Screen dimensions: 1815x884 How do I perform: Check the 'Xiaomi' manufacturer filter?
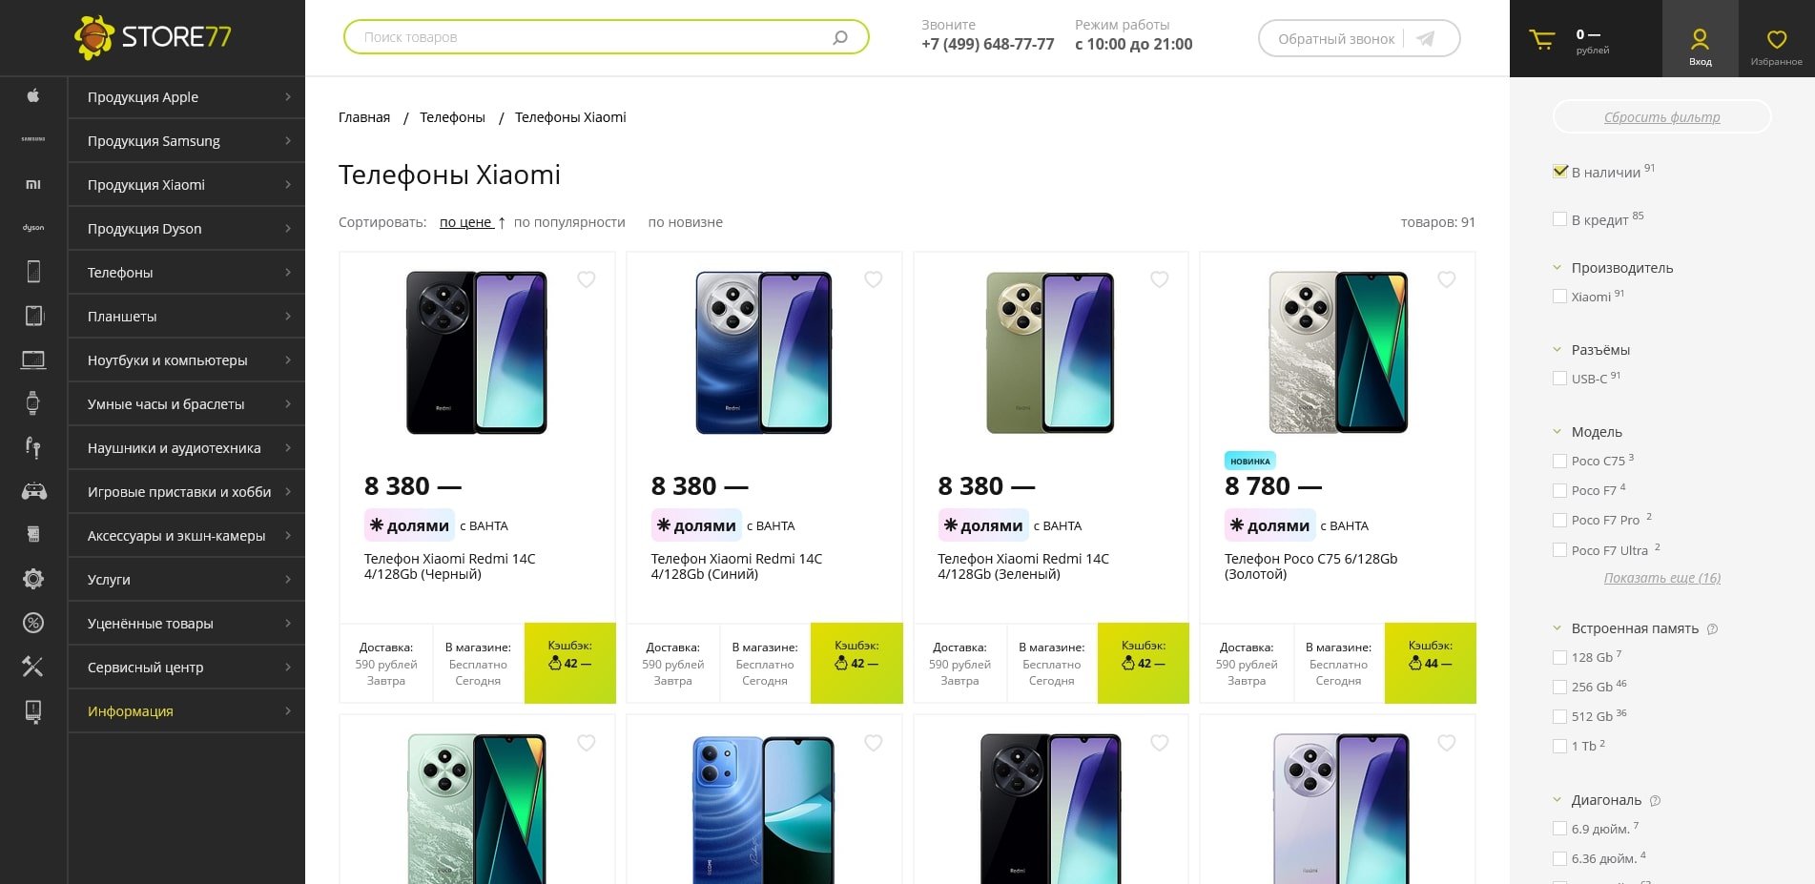1560,297
